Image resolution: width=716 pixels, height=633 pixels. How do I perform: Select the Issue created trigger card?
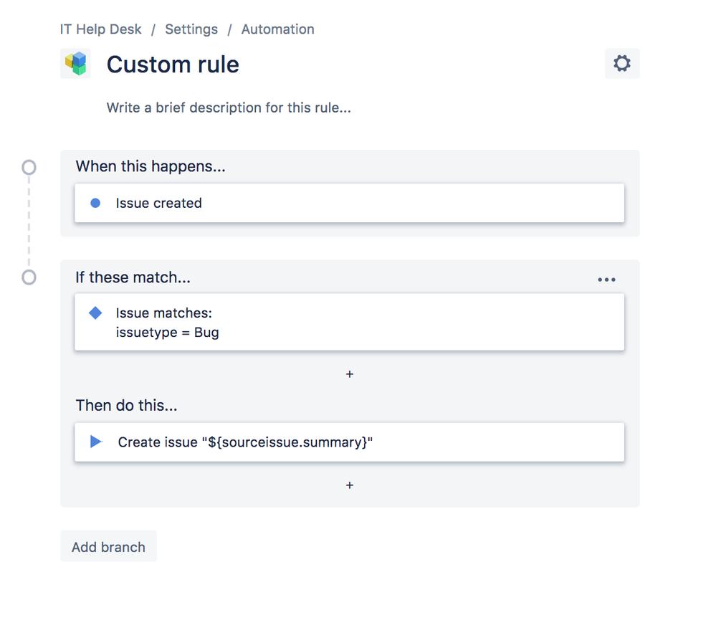click(349, 203)
